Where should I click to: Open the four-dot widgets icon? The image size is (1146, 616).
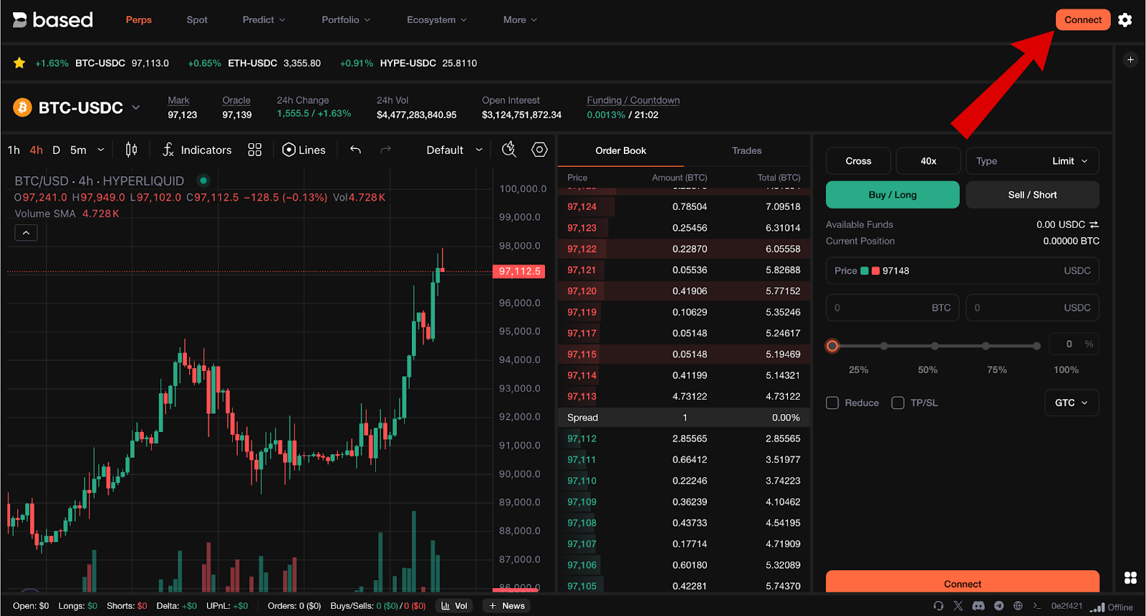tap(1130, 577)
